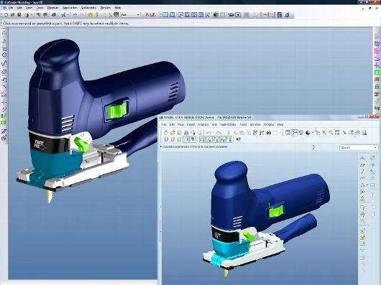The image size is (381, 285).
Task: Expand the arrow beside the appearance sphere
Action: click(x=313, y=133)
